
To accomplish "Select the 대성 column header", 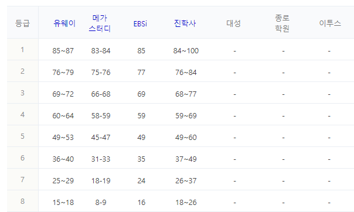I will tap(233, 23).
